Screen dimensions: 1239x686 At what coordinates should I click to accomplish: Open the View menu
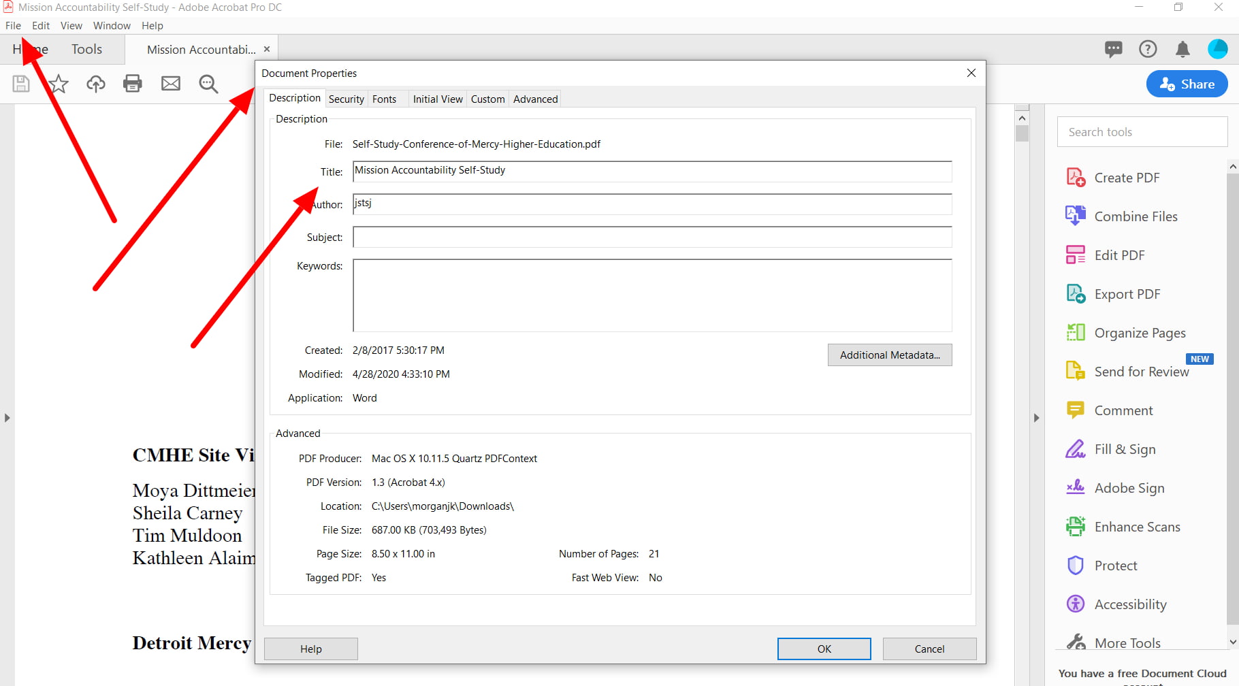point(71,26)
